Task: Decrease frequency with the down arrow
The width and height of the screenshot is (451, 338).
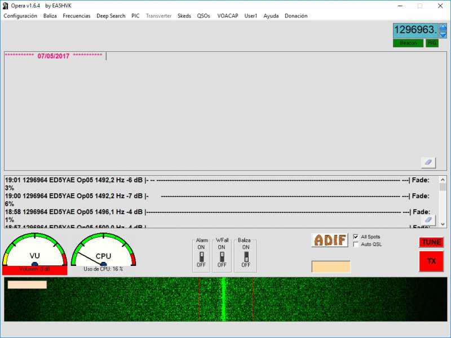Action: click(443, 34)
